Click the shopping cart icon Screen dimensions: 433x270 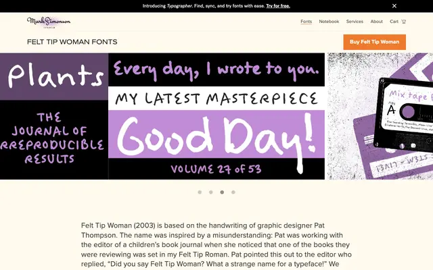pyautogui.click(x=403, y=22)
